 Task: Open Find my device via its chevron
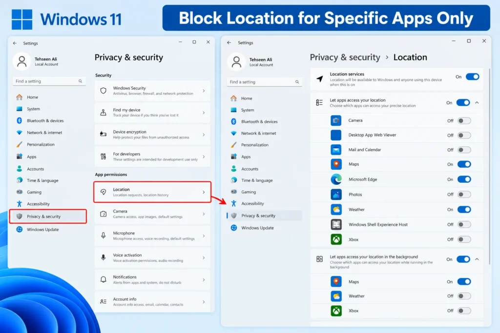pyautogui.click(x=204, y=112)
